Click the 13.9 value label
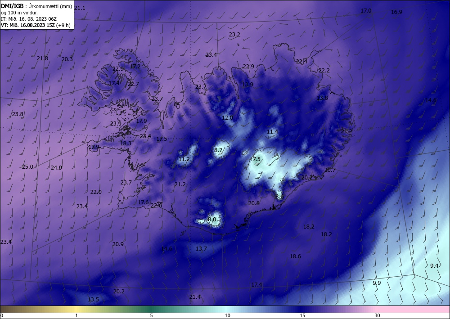450x319 pixels. coord(247,84)
